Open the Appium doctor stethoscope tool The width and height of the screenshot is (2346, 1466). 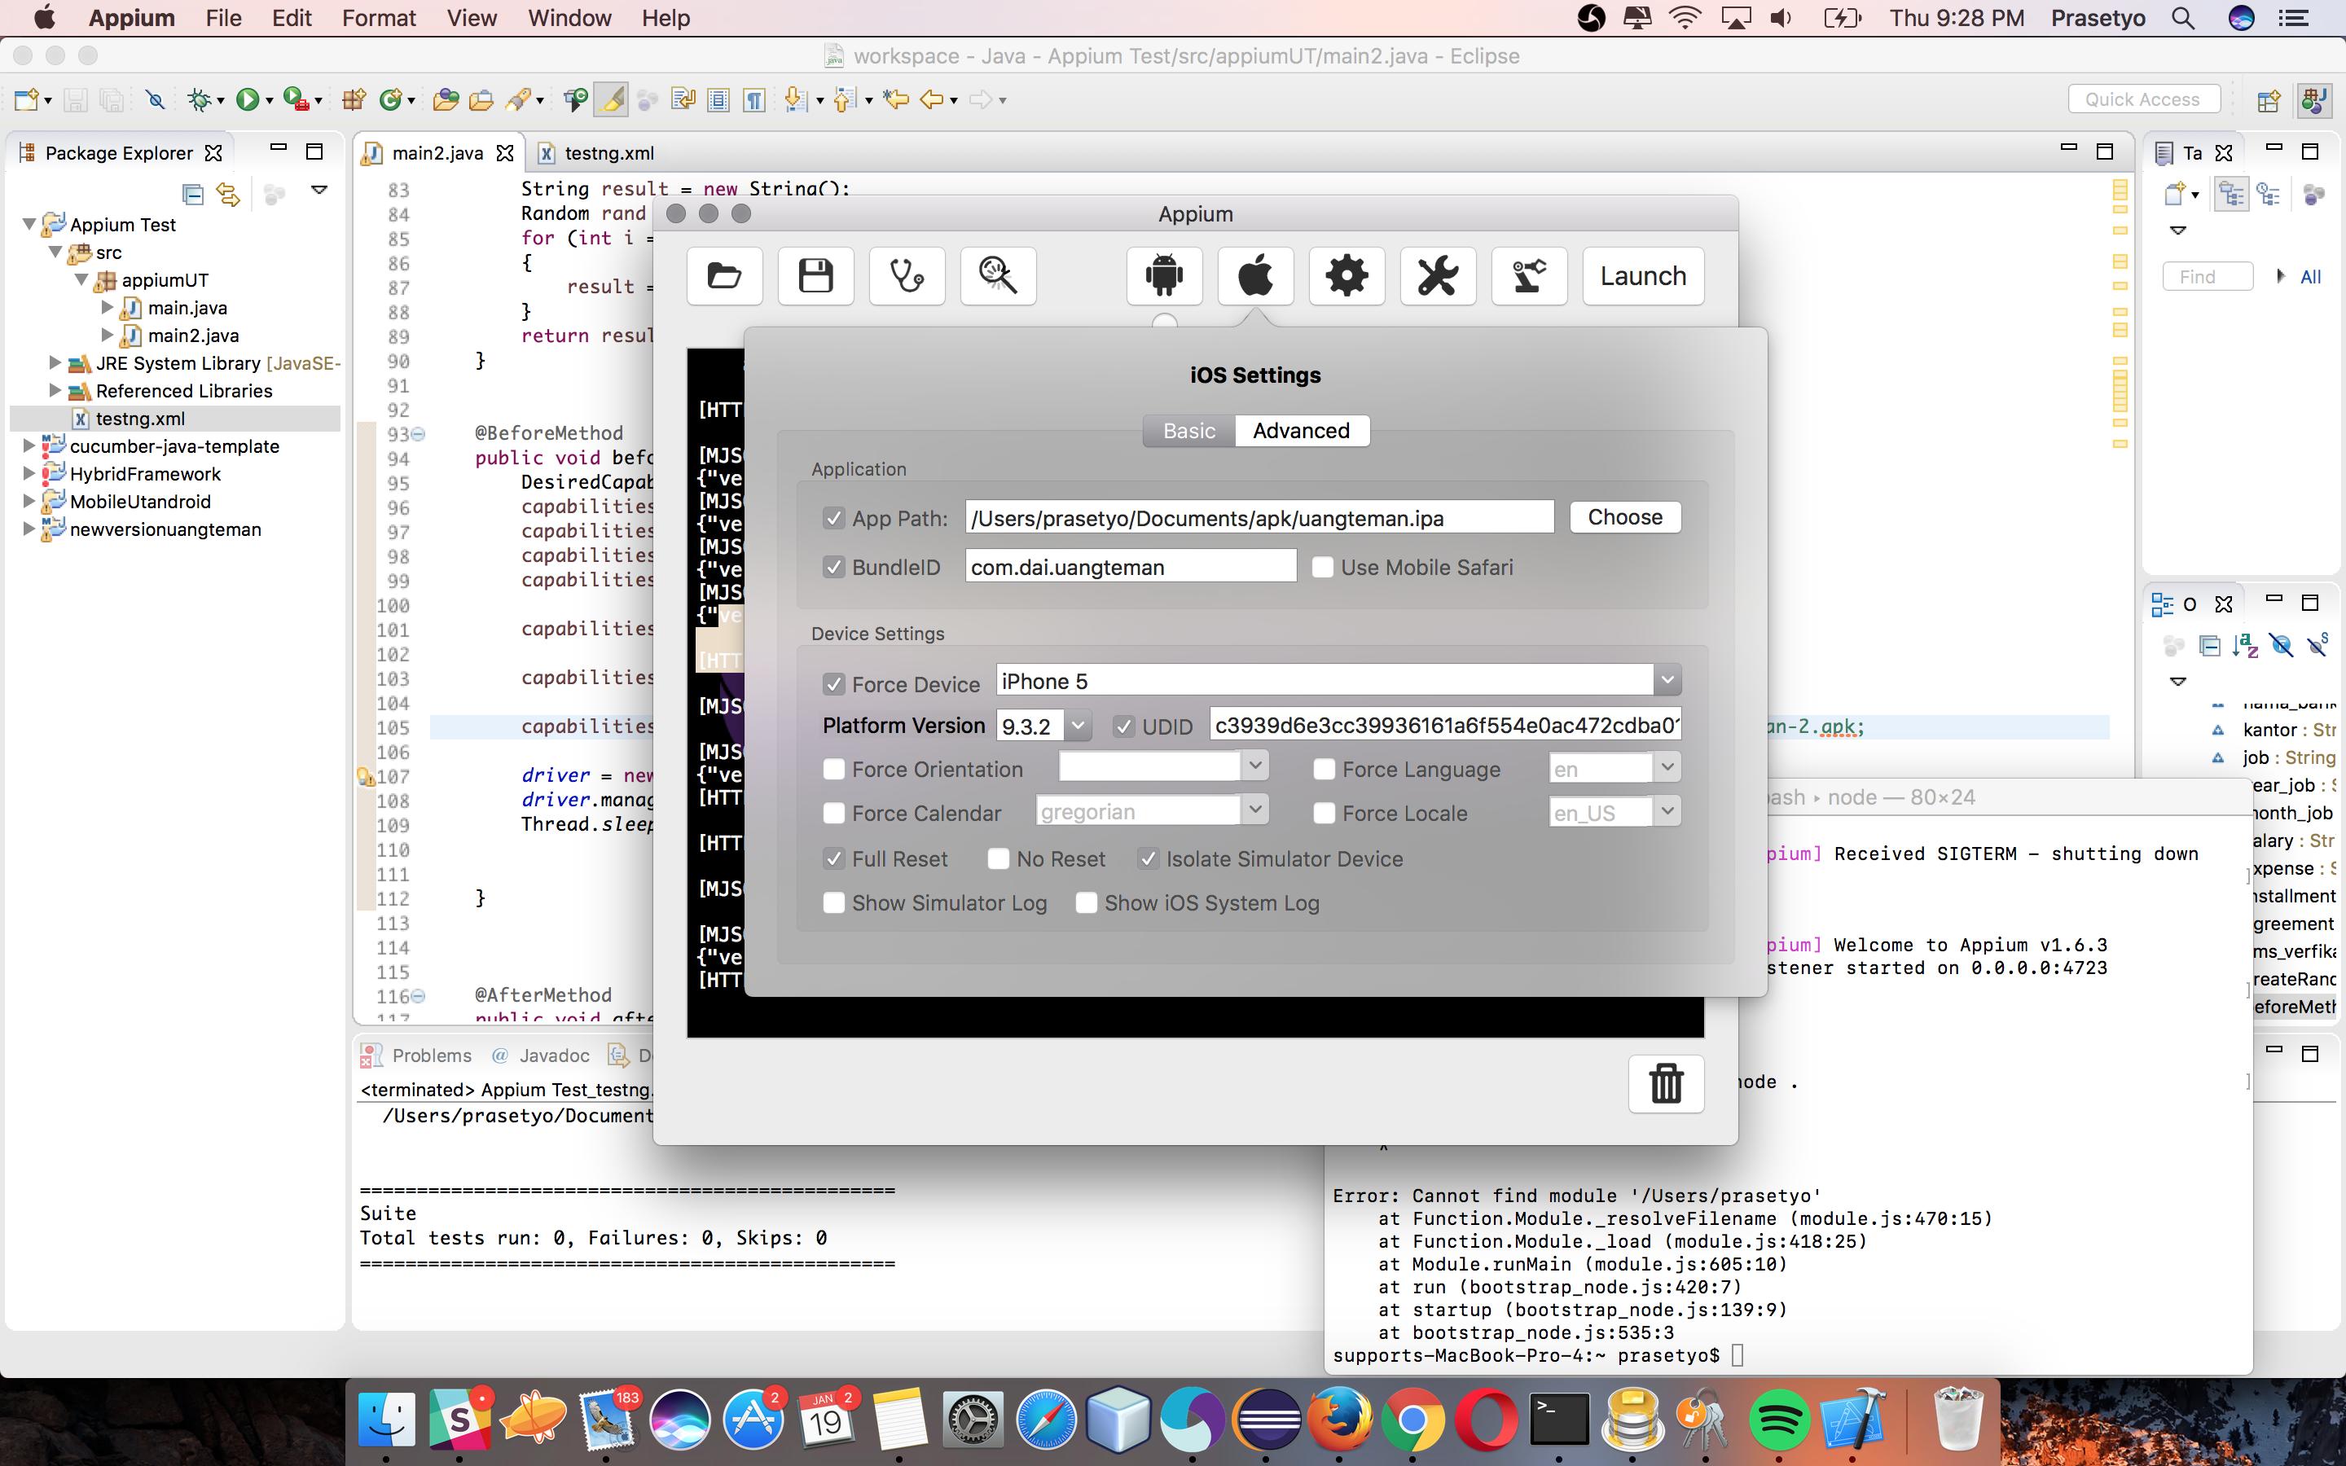(x=907, y=276)
